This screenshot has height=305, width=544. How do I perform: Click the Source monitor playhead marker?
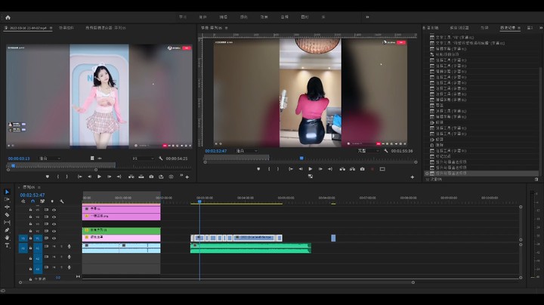[x=13, y=166]
